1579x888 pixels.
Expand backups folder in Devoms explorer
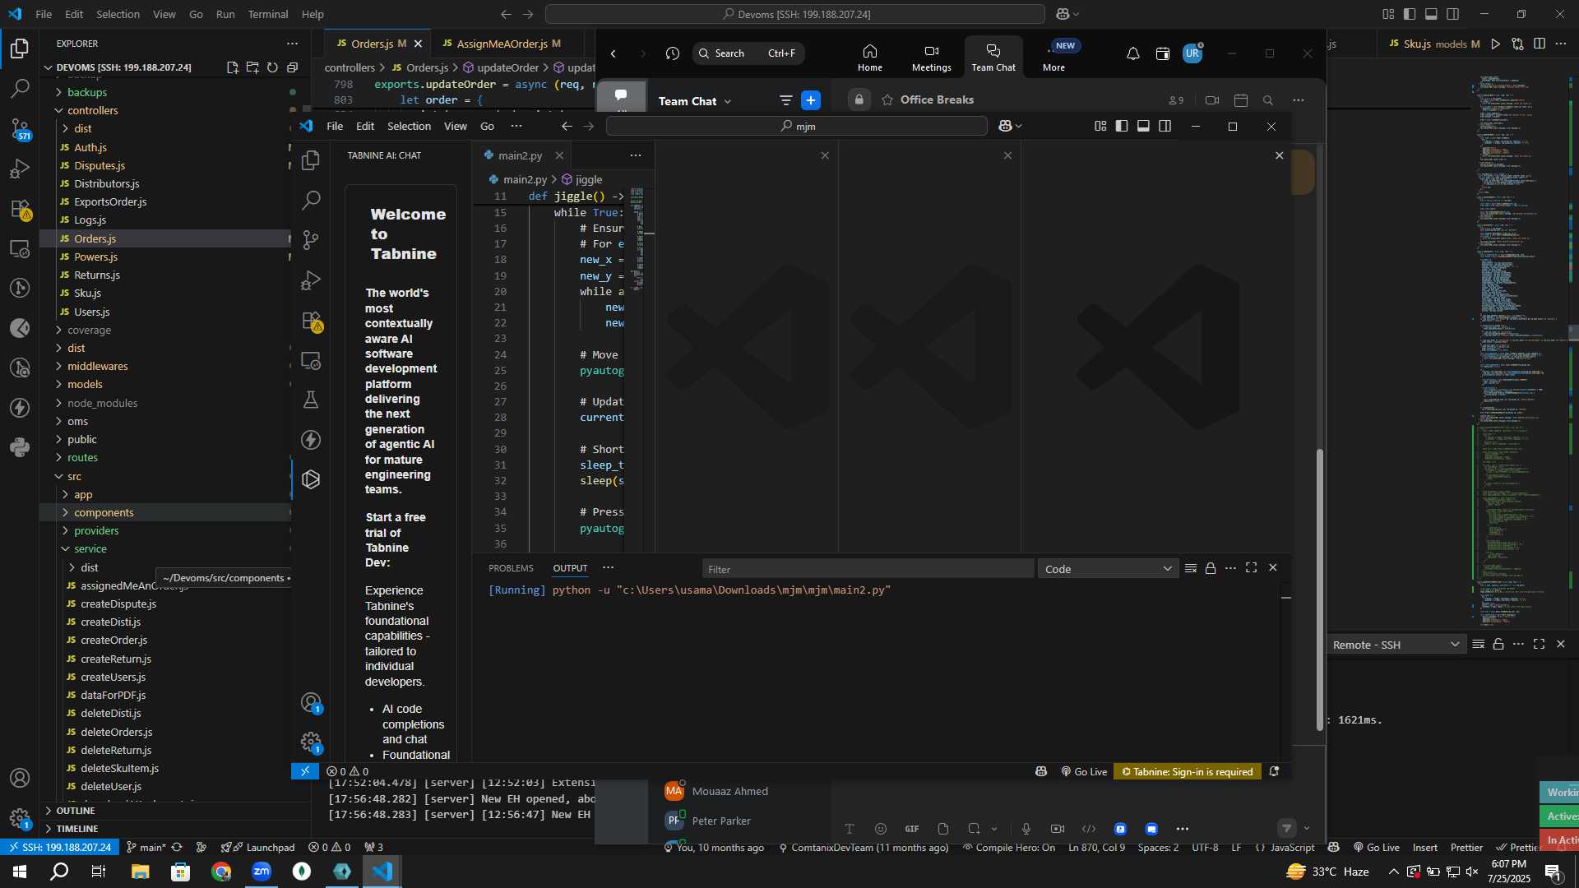pyautogui.click(x=86, y=92)
